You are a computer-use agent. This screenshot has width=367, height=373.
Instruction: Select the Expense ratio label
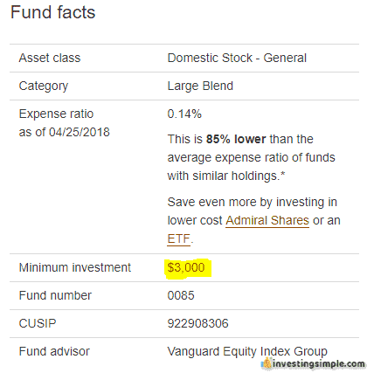coord(56,114)
